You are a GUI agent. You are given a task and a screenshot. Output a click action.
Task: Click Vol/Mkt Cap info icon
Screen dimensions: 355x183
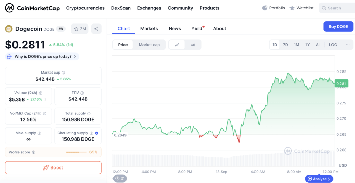coord(45,113)
